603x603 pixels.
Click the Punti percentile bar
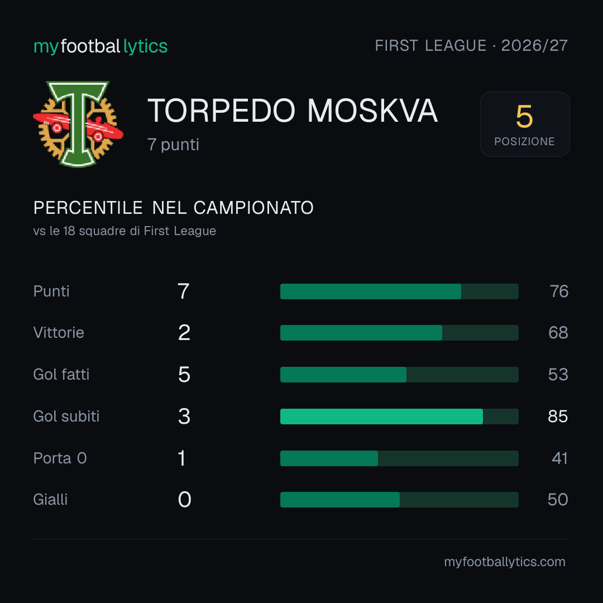tap(399, 291)
